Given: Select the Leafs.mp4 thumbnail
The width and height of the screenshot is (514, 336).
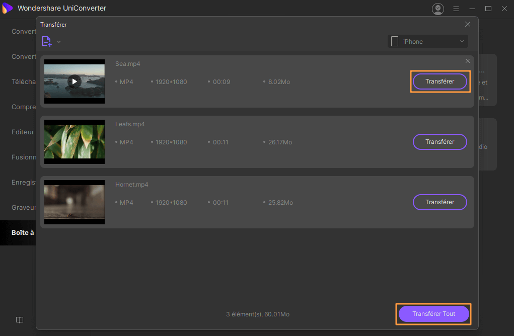Looking at the screenshot, I should pyautogui.click(x=75, y=142).
